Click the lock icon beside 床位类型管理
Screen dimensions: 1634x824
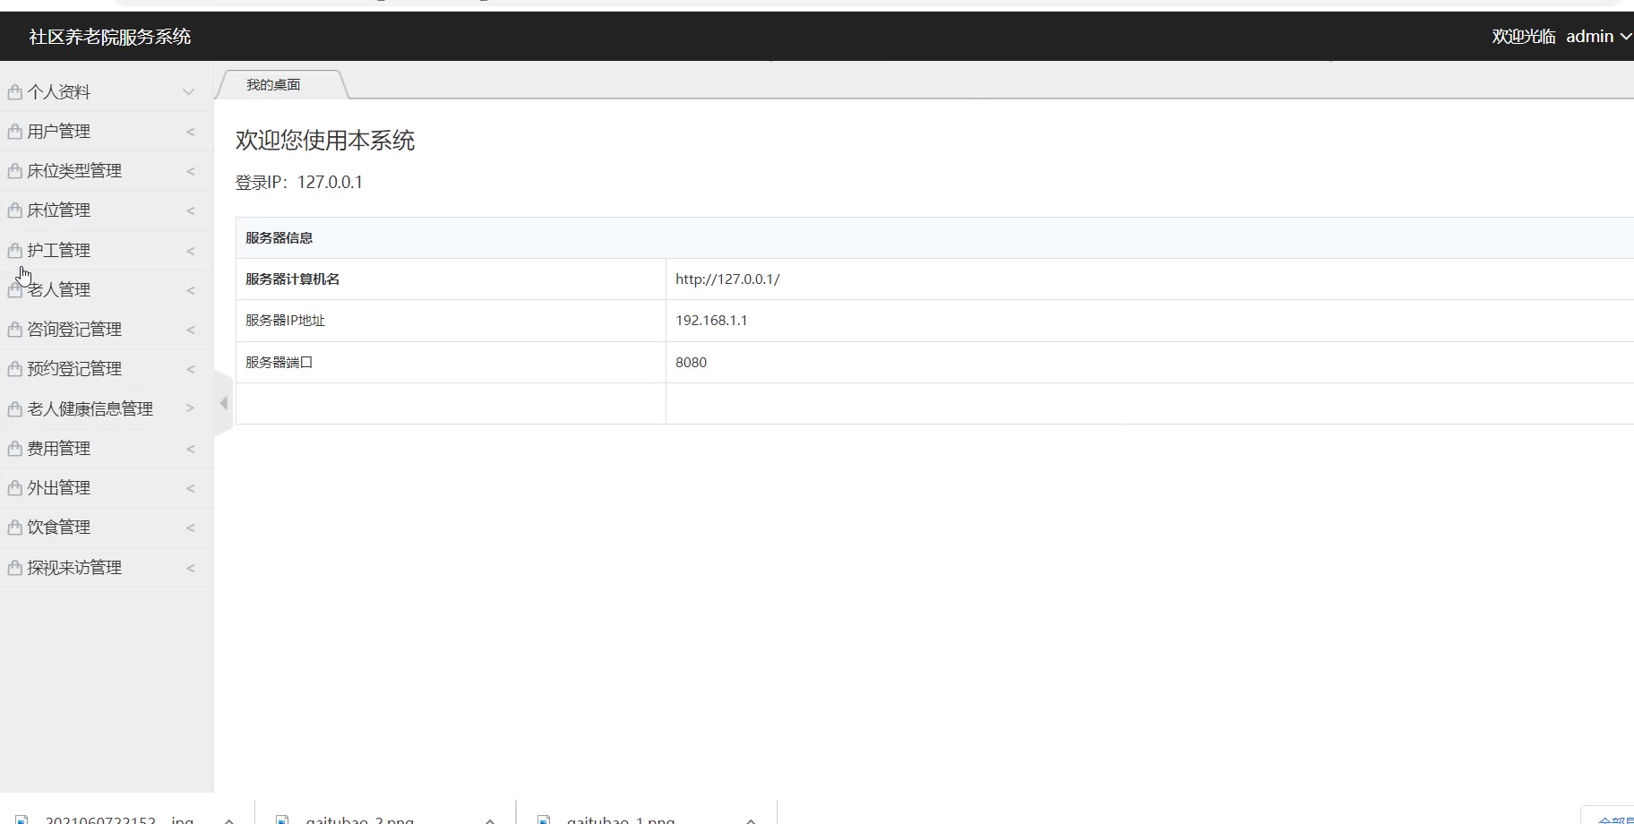pyautogui.click(x=14, y=170)
